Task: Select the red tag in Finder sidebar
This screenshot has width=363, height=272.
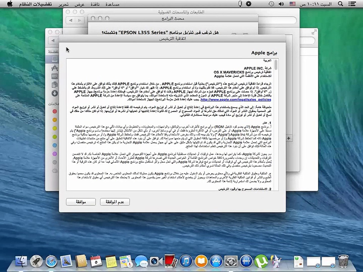Action: (x=55, y=111)
